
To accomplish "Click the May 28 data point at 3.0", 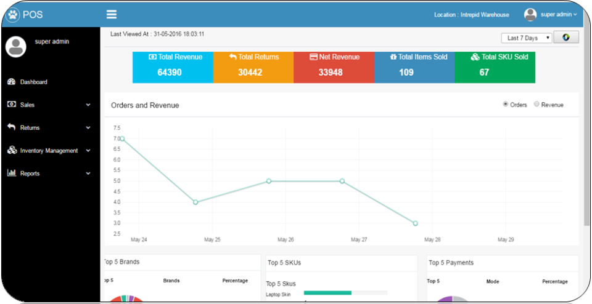I will [x=415, y=223].
